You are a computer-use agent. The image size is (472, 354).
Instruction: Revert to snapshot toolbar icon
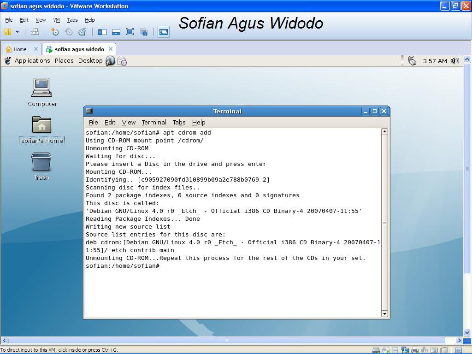[x=69, y=32]
